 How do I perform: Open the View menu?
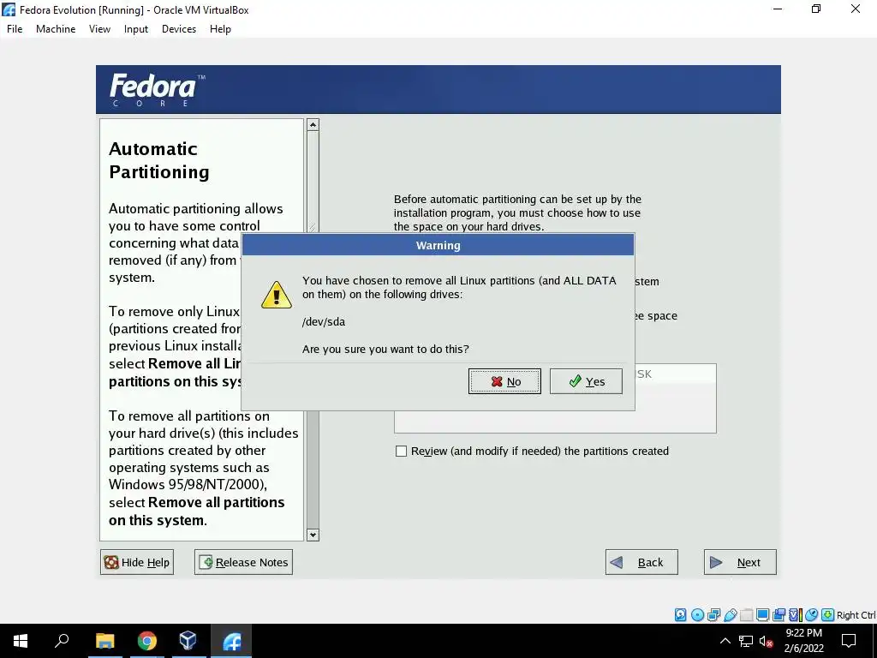pyautogui.click(x=99, y=29)
